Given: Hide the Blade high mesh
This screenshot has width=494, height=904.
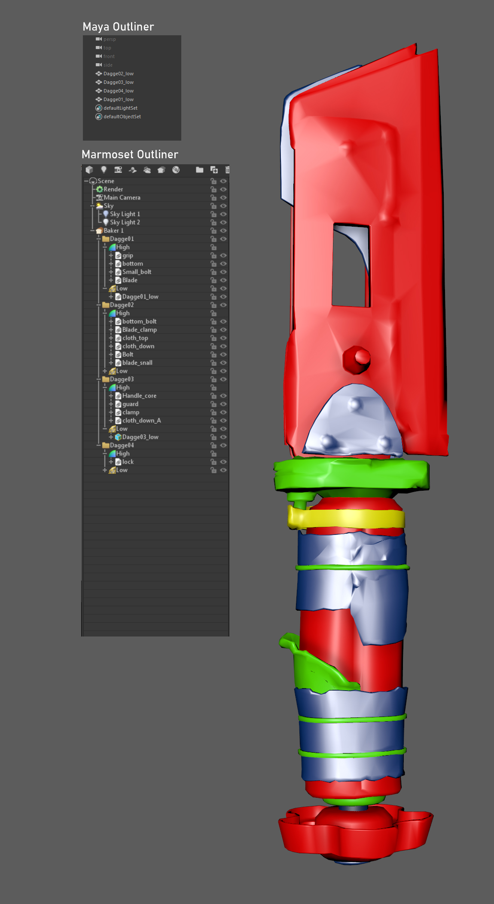Looking at the screenshot, I should tap(223, 280).
